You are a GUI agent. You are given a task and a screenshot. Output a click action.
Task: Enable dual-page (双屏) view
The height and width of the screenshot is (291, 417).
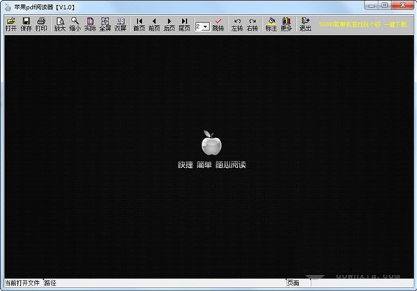click(x=120, y=24)
